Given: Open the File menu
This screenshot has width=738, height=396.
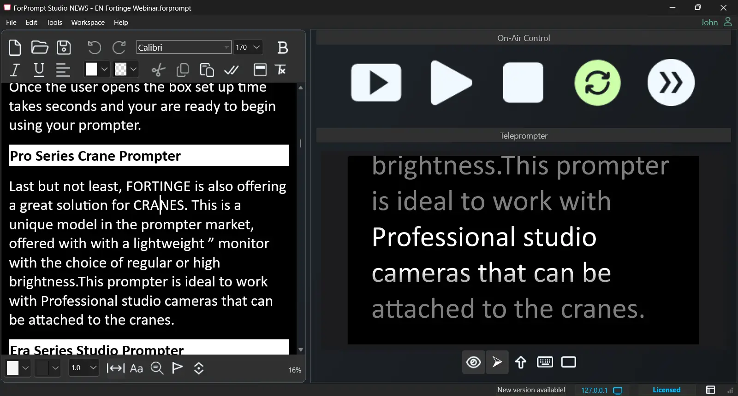Looking at the screenshot, I should (11, 23).
